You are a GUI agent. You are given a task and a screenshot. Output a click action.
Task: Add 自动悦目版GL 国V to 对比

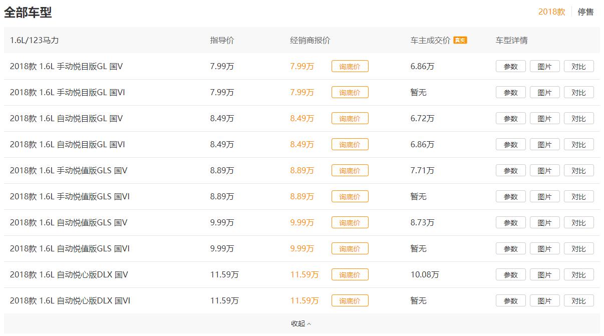[x=578, y=118]
